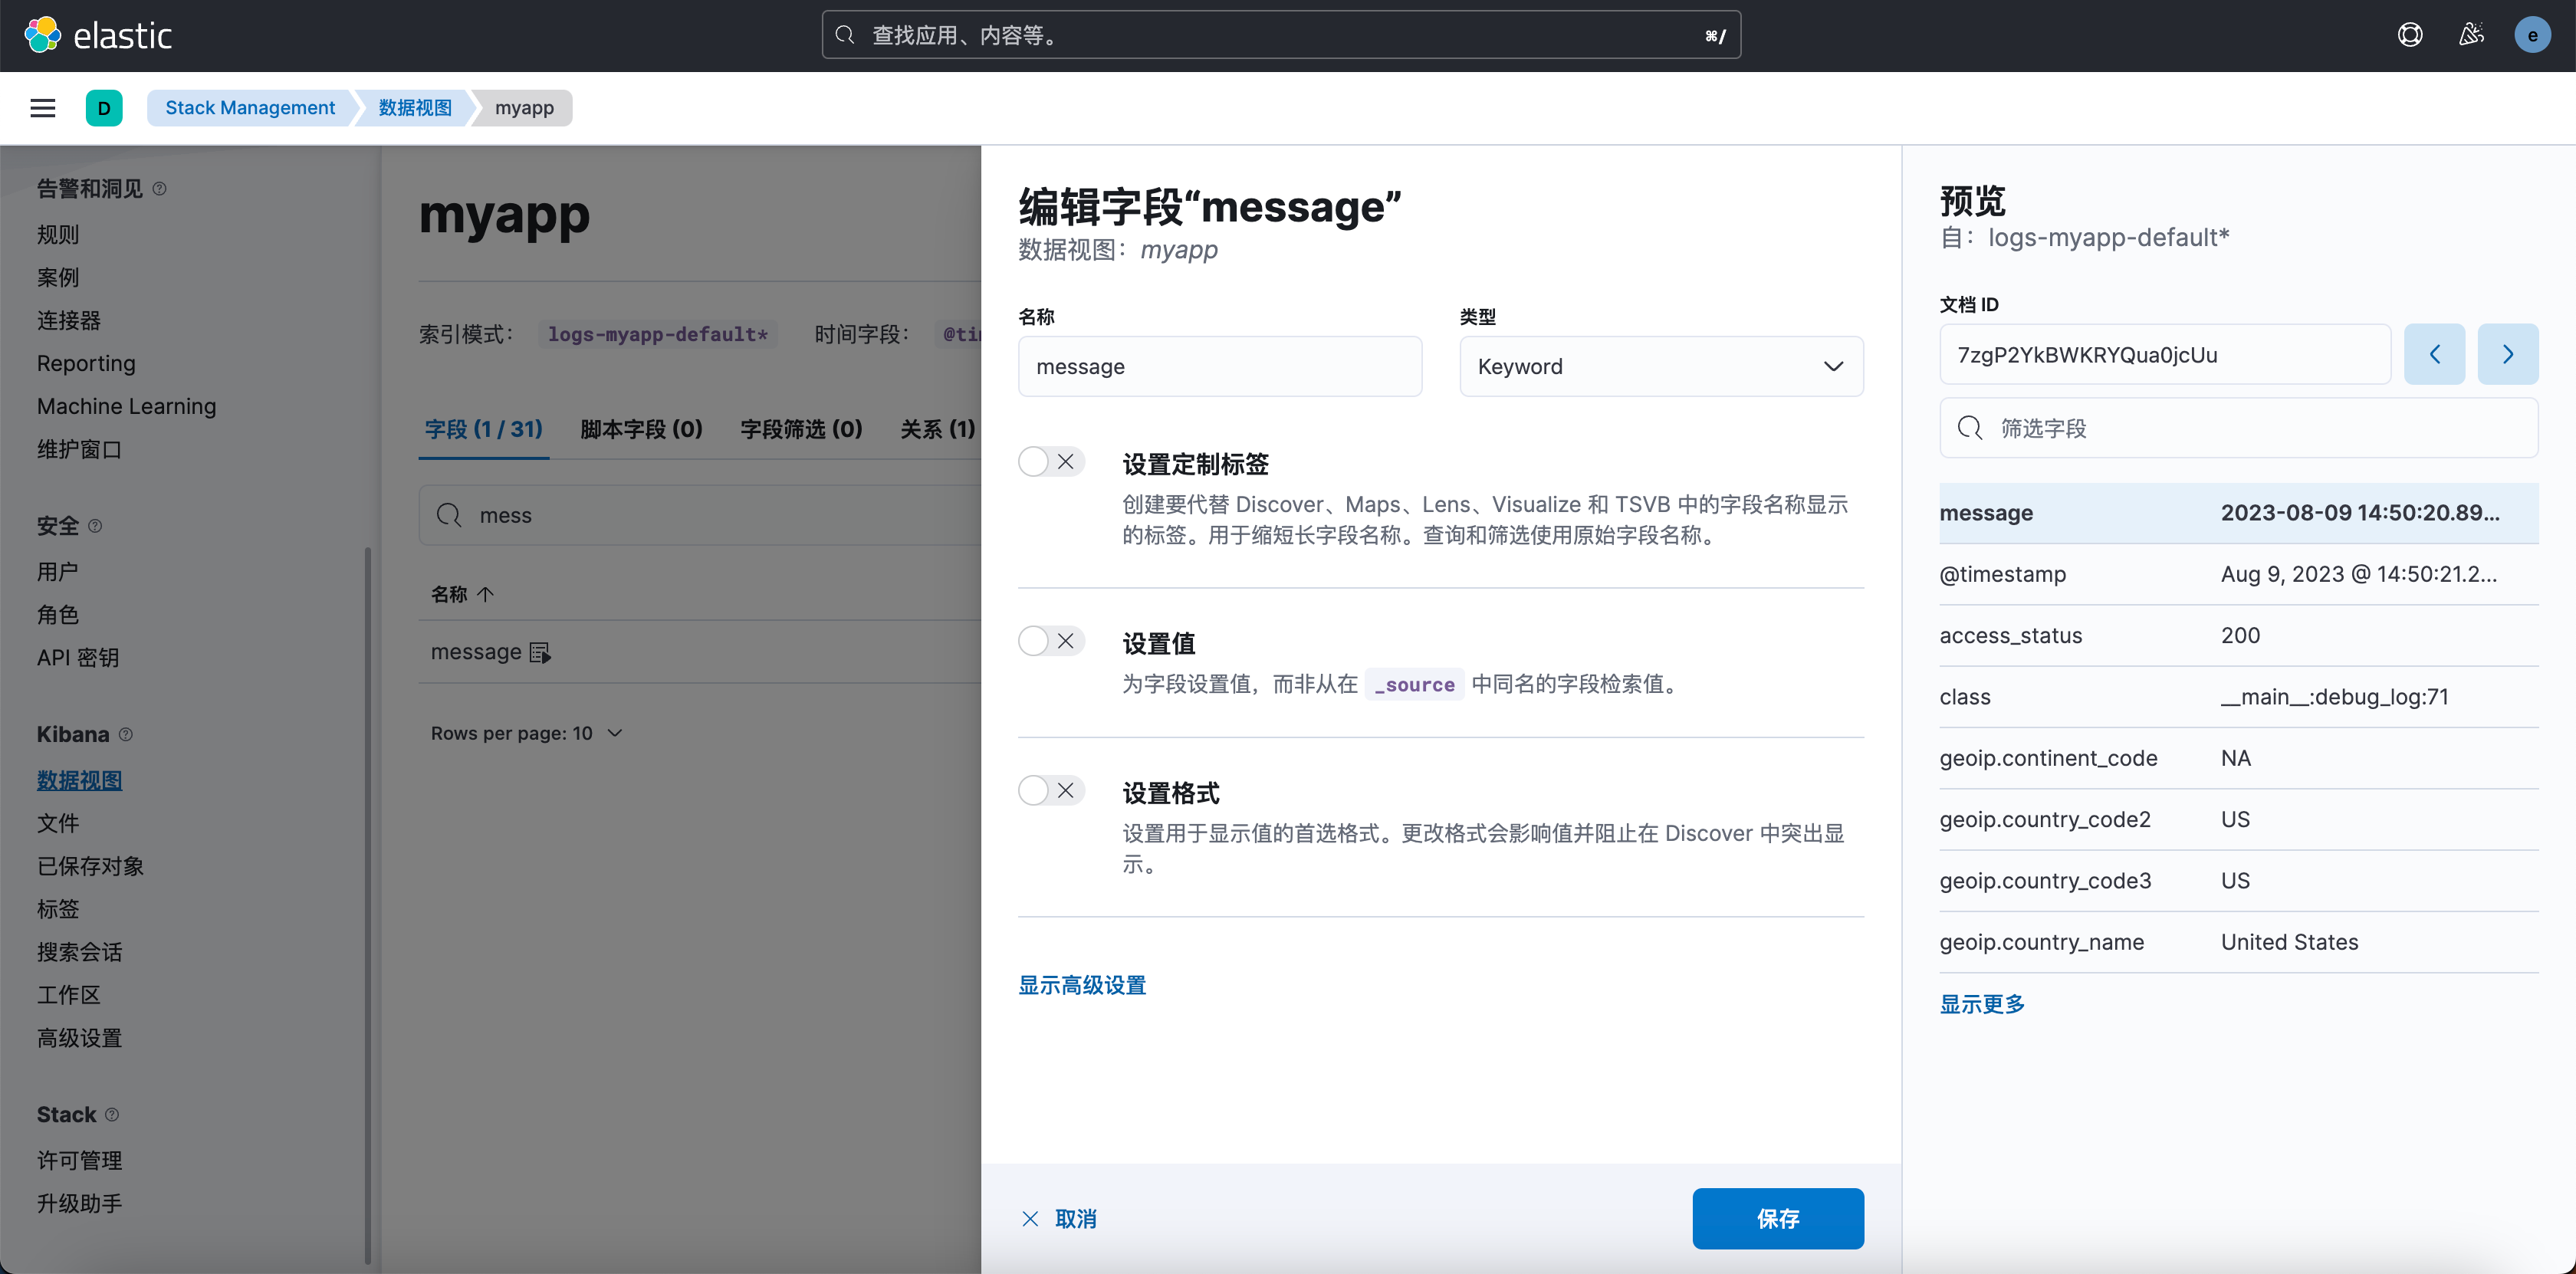The image size is (2576, 1274).
Task: Go to previous document with left arrow
Action: point(2434,354)
